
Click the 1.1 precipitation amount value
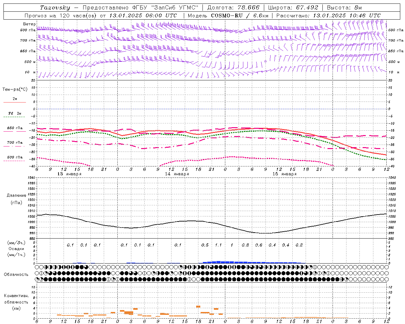click(218, 245)
